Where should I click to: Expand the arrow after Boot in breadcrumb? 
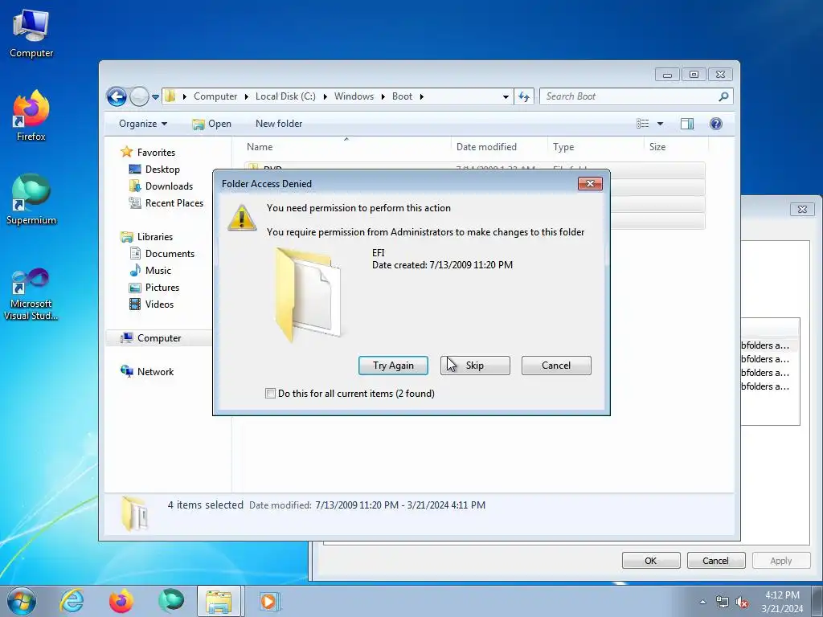tap(421, 96)
